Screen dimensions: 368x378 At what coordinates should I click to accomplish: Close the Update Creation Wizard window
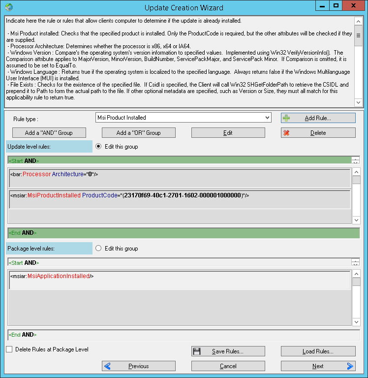(x=354, y=5)
